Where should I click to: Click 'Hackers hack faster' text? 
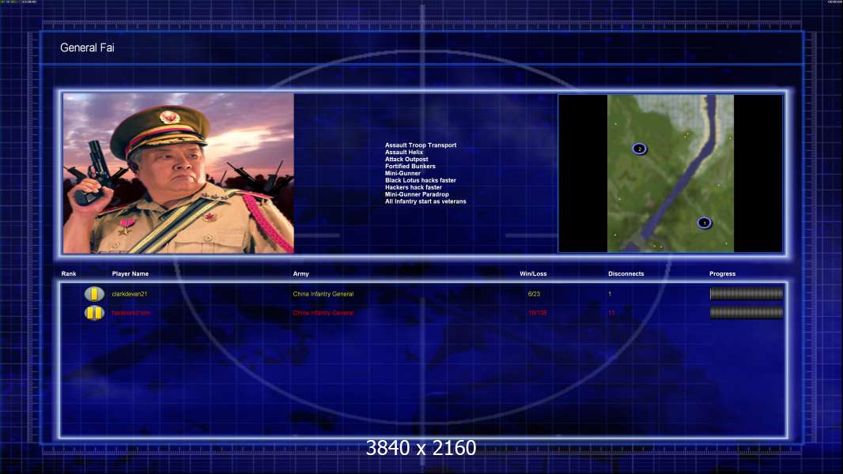pyautogui.click(x=414, y=186)
